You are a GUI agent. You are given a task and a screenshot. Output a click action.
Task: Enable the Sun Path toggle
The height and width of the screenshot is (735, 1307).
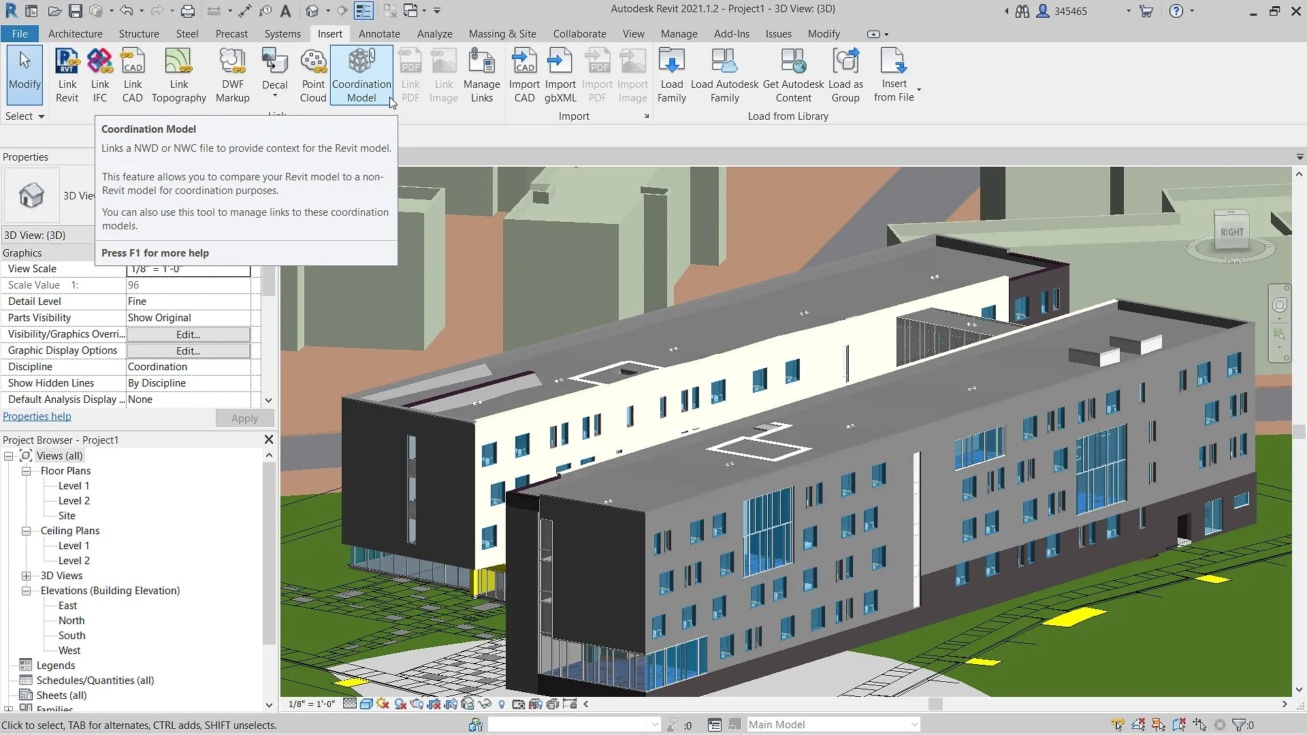pos(383,704)
